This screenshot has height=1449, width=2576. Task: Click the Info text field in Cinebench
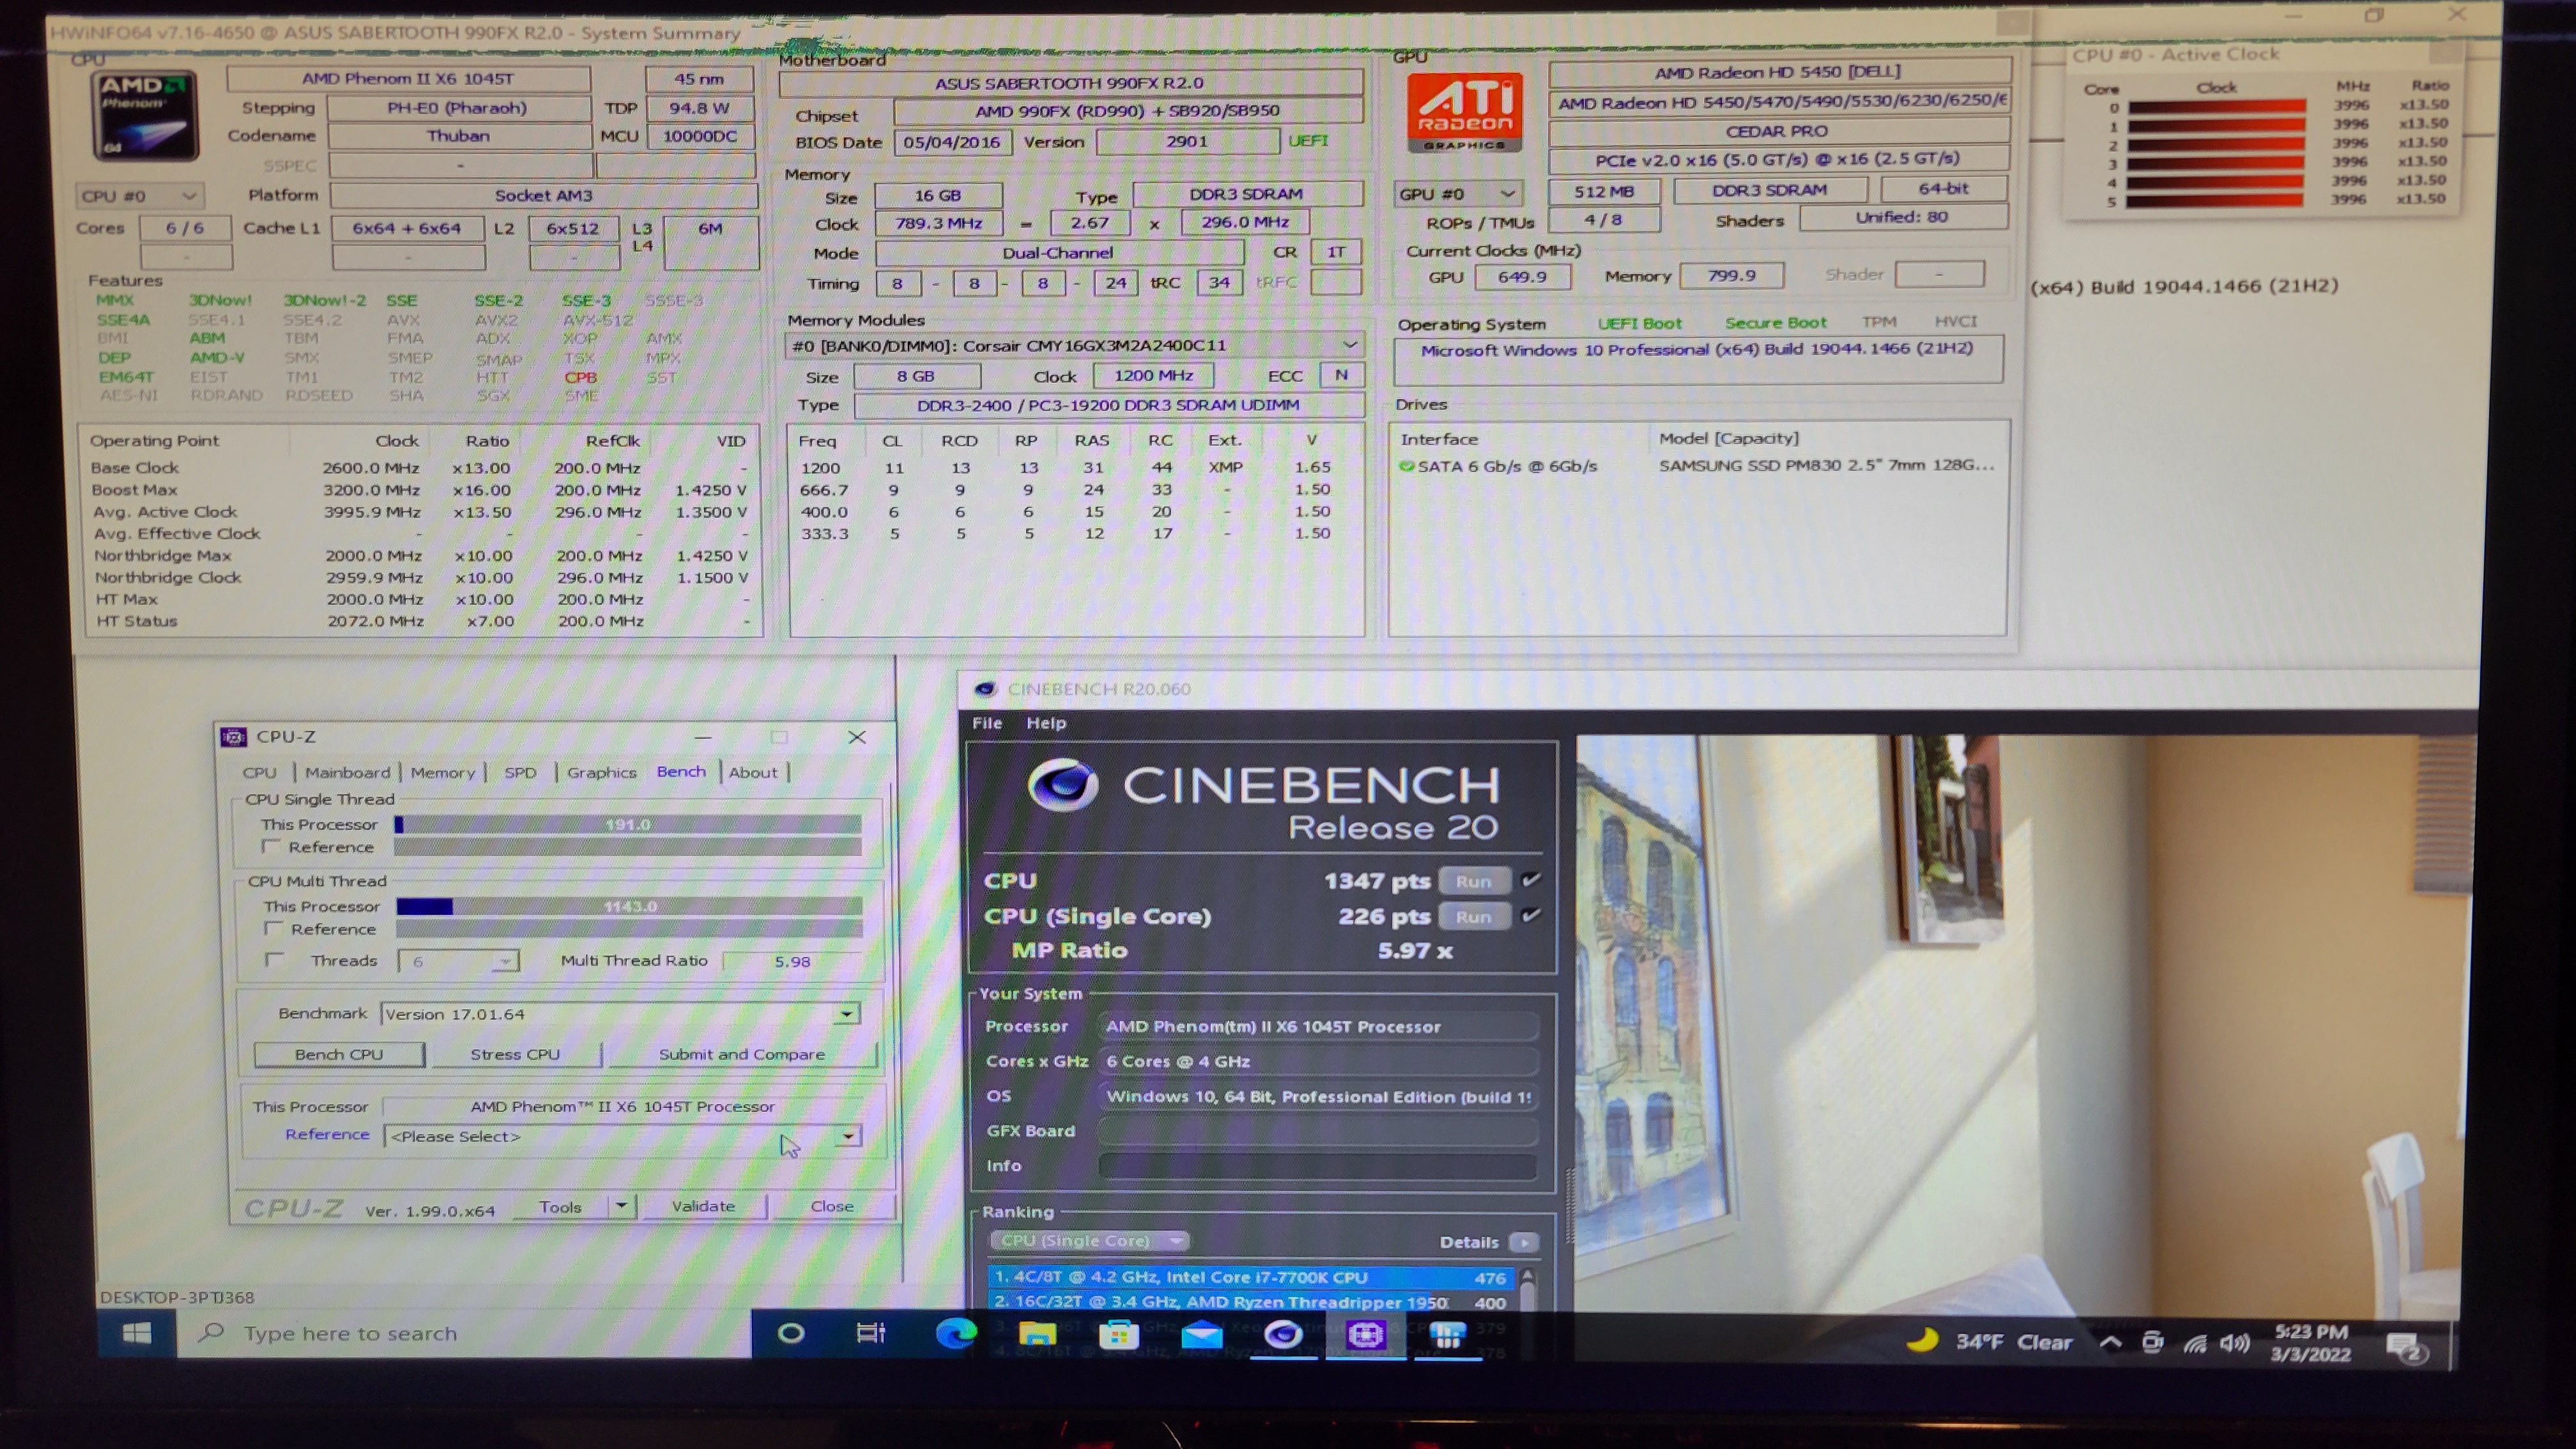coord(1317,1166)
